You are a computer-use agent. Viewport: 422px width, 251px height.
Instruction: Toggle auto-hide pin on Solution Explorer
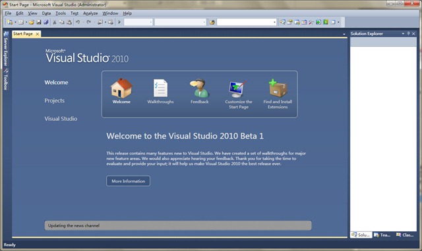(408, 34)
